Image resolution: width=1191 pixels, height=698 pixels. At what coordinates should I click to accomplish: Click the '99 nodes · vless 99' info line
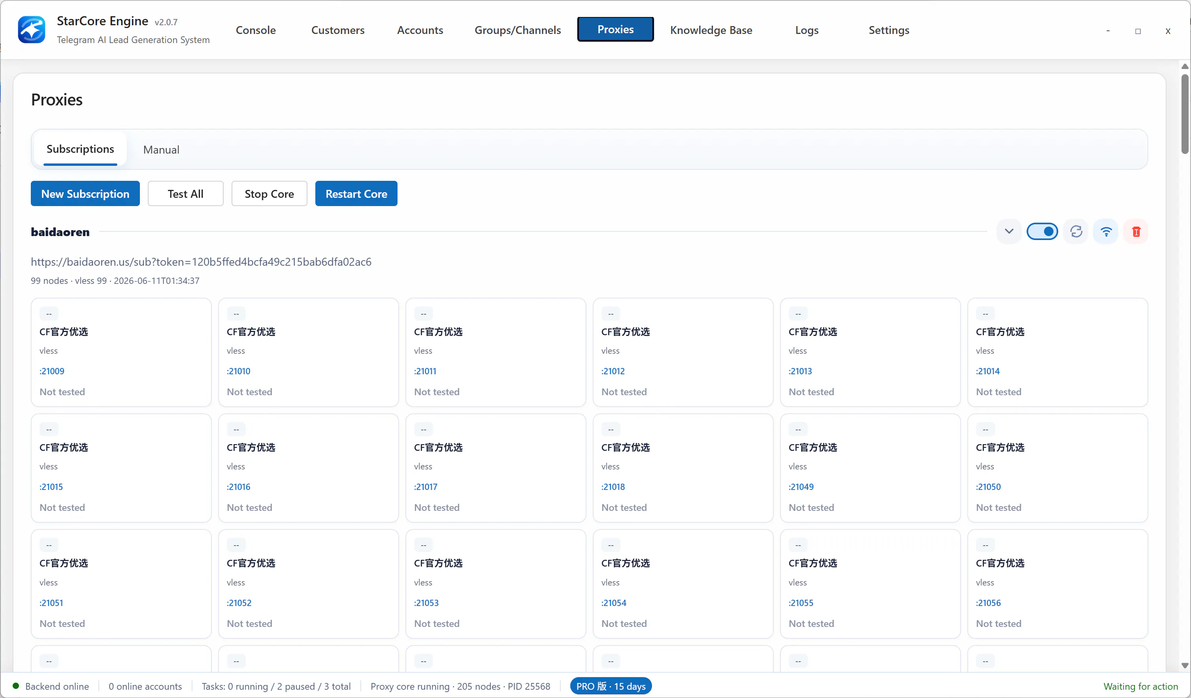115,281
